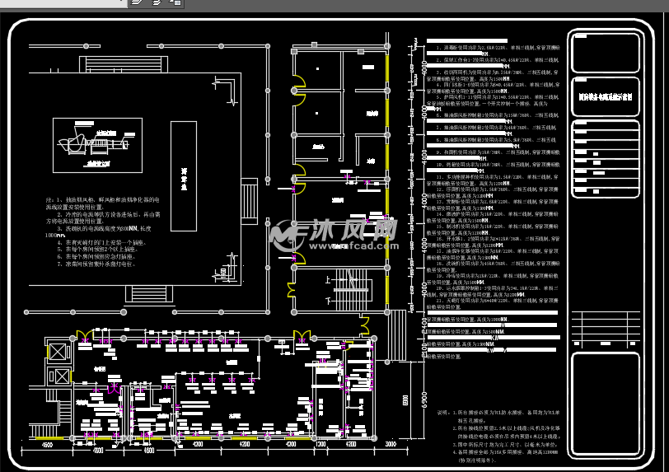Select the 1200 dimension at bottom
Viewport: 669px width, 472px height.
[x=321, y=445]
